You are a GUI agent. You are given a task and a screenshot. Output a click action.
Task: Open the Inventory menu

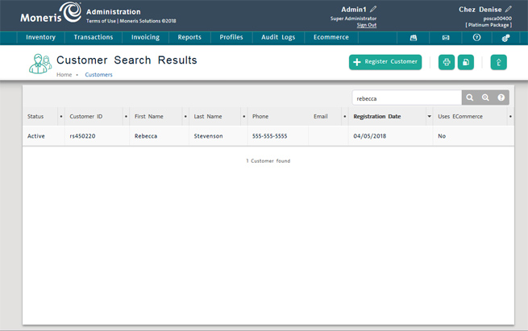click(x=41, y=37)
